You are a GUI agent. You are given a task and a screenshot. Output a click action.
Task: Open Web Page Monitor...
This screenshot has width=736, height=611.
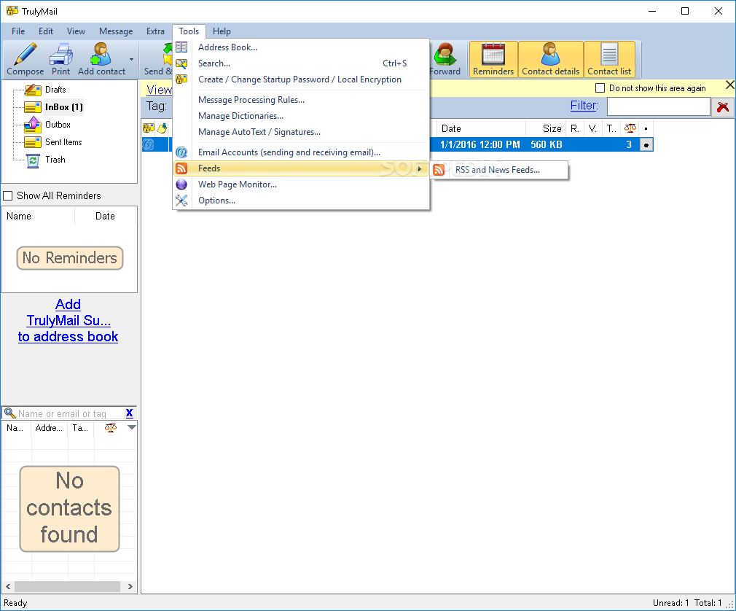pos(301,184)
